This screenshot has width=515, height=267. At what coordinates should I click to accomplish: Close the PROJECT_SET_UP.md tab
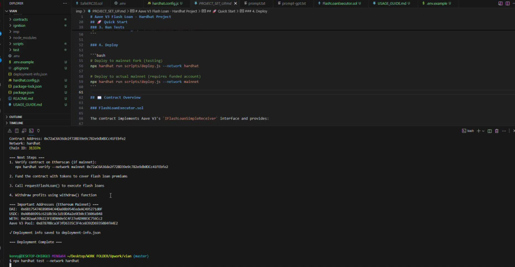click(x=235, y=3)
